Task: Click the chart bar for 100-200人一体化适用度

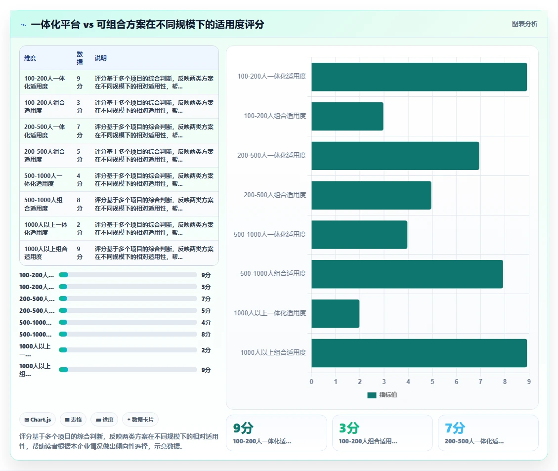Action: pyautogui.click(x=419, y=77)
